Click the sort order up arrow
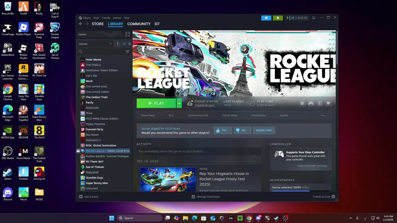Viewport: 397px width, 223px height. [118, 44]
